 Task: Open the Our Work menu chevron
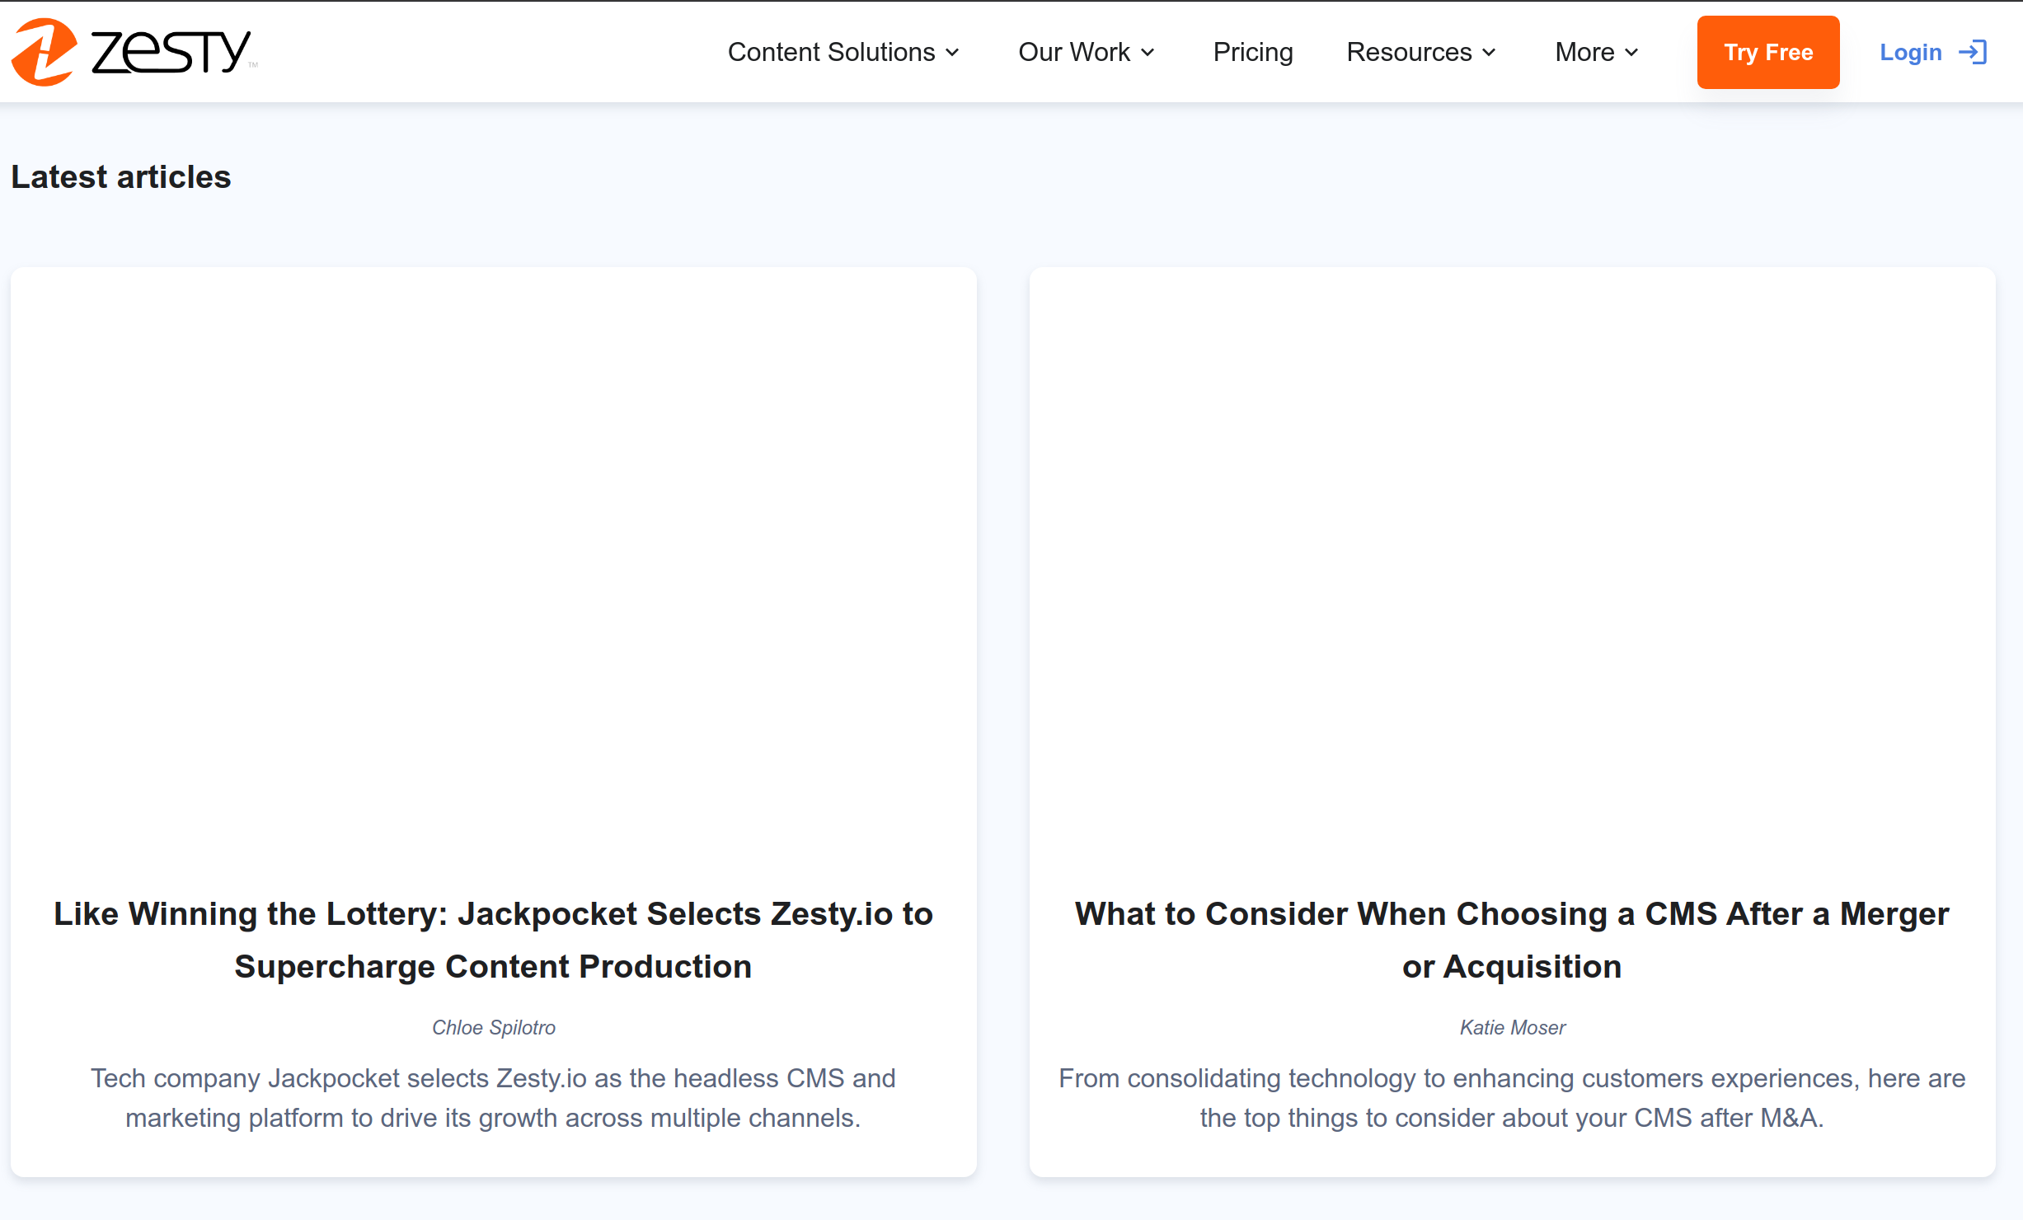[1148, 53]
